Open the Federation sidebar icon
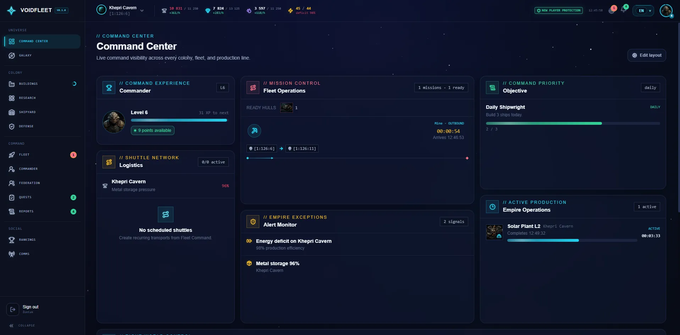 12,183
